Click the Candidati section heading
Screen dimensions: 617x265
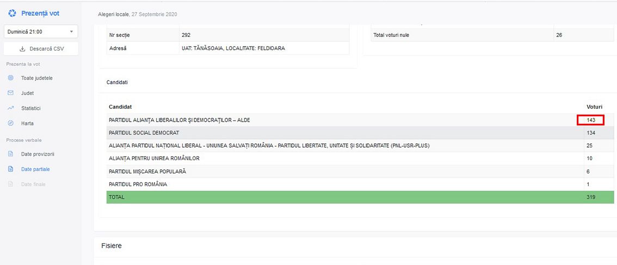pyautogui.click(x=117, y=83)
